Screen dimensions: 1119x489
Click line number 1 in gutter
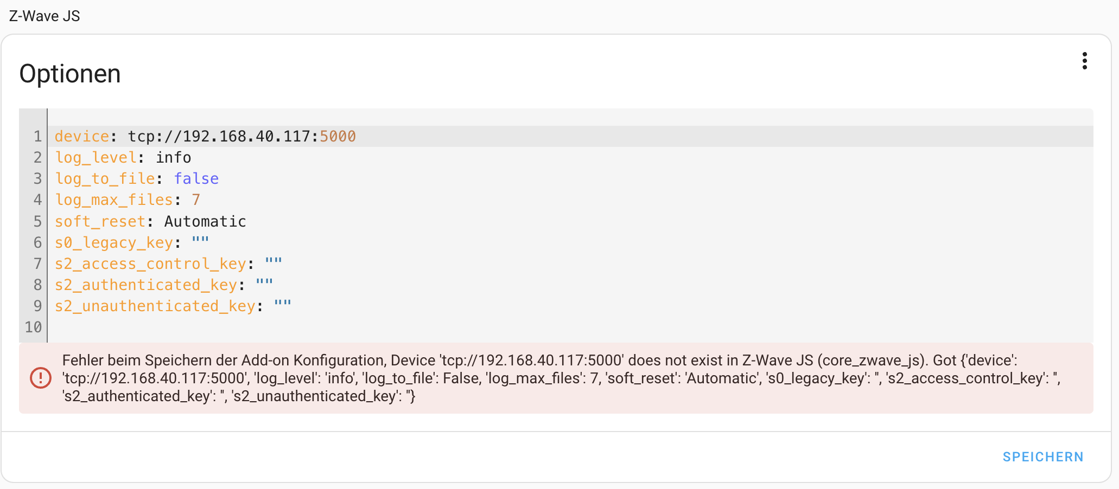click(37, 136)
